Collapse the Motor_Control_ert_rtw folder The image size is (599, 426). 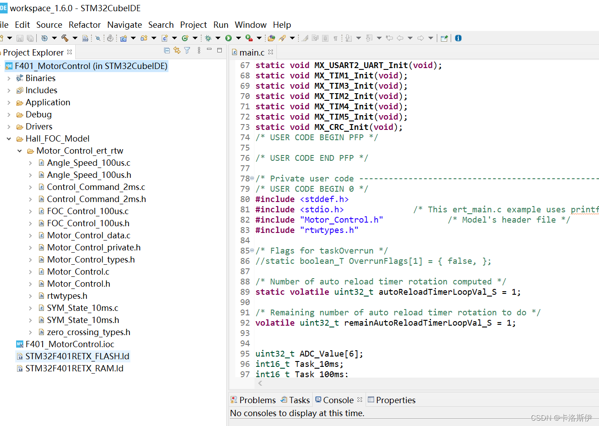pos(20,151)
